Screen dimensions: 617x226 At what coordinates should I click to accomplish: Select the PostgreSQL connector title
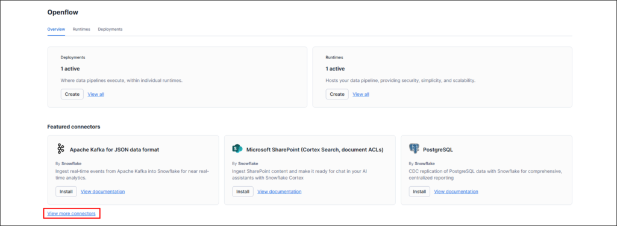point(438,149)
